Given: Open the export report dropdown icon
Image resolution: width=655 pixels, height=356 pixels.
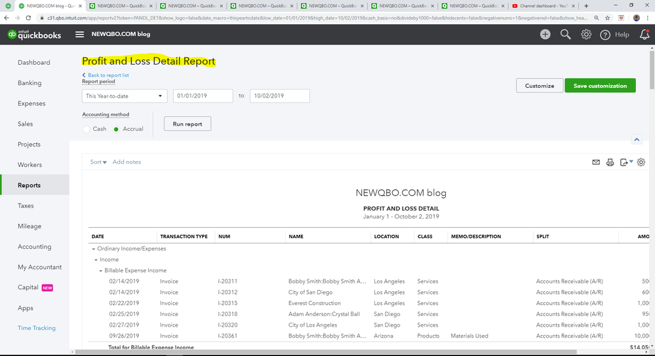Looking at the screenshot, I should [x=626, y=162].
